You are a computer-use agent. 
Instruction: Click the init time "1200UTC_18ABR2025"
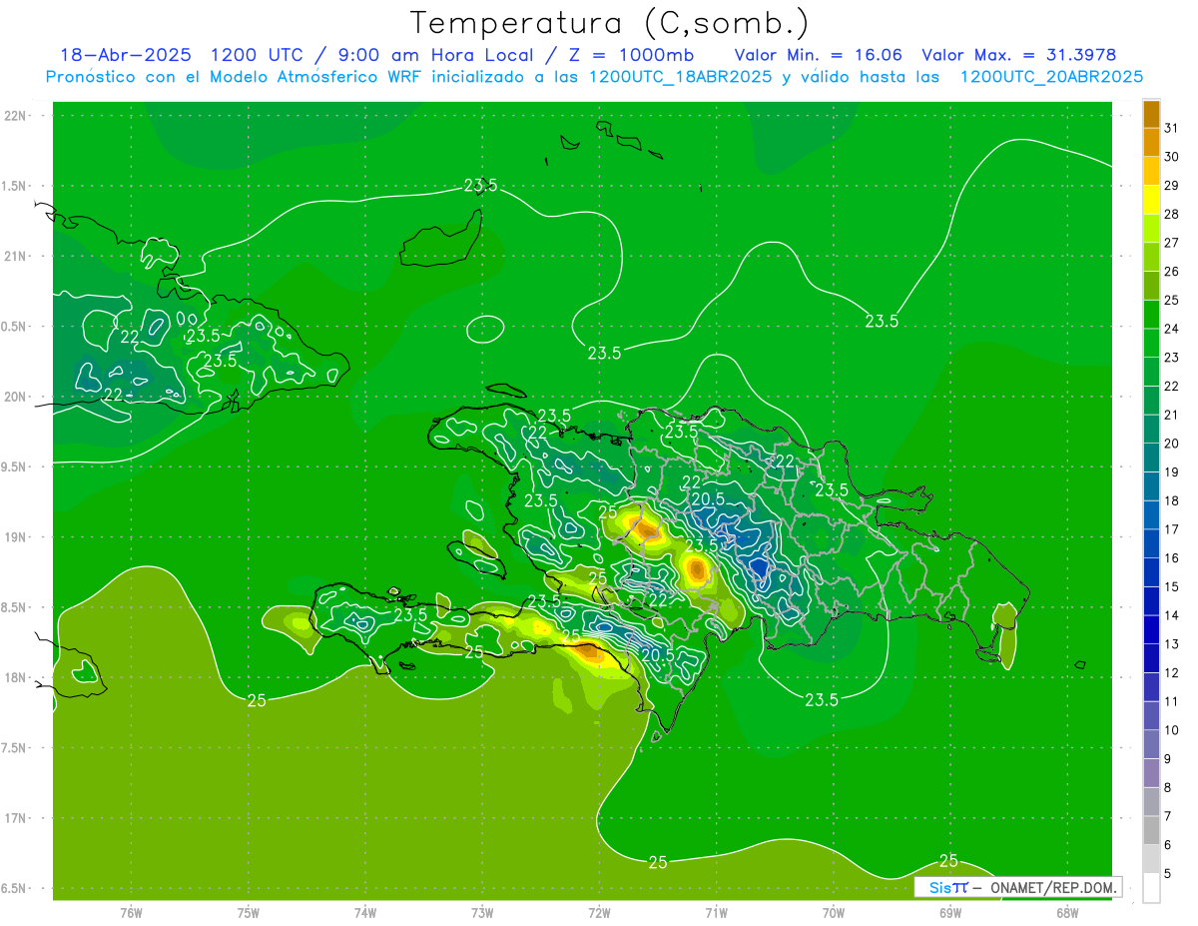[680, 77]
